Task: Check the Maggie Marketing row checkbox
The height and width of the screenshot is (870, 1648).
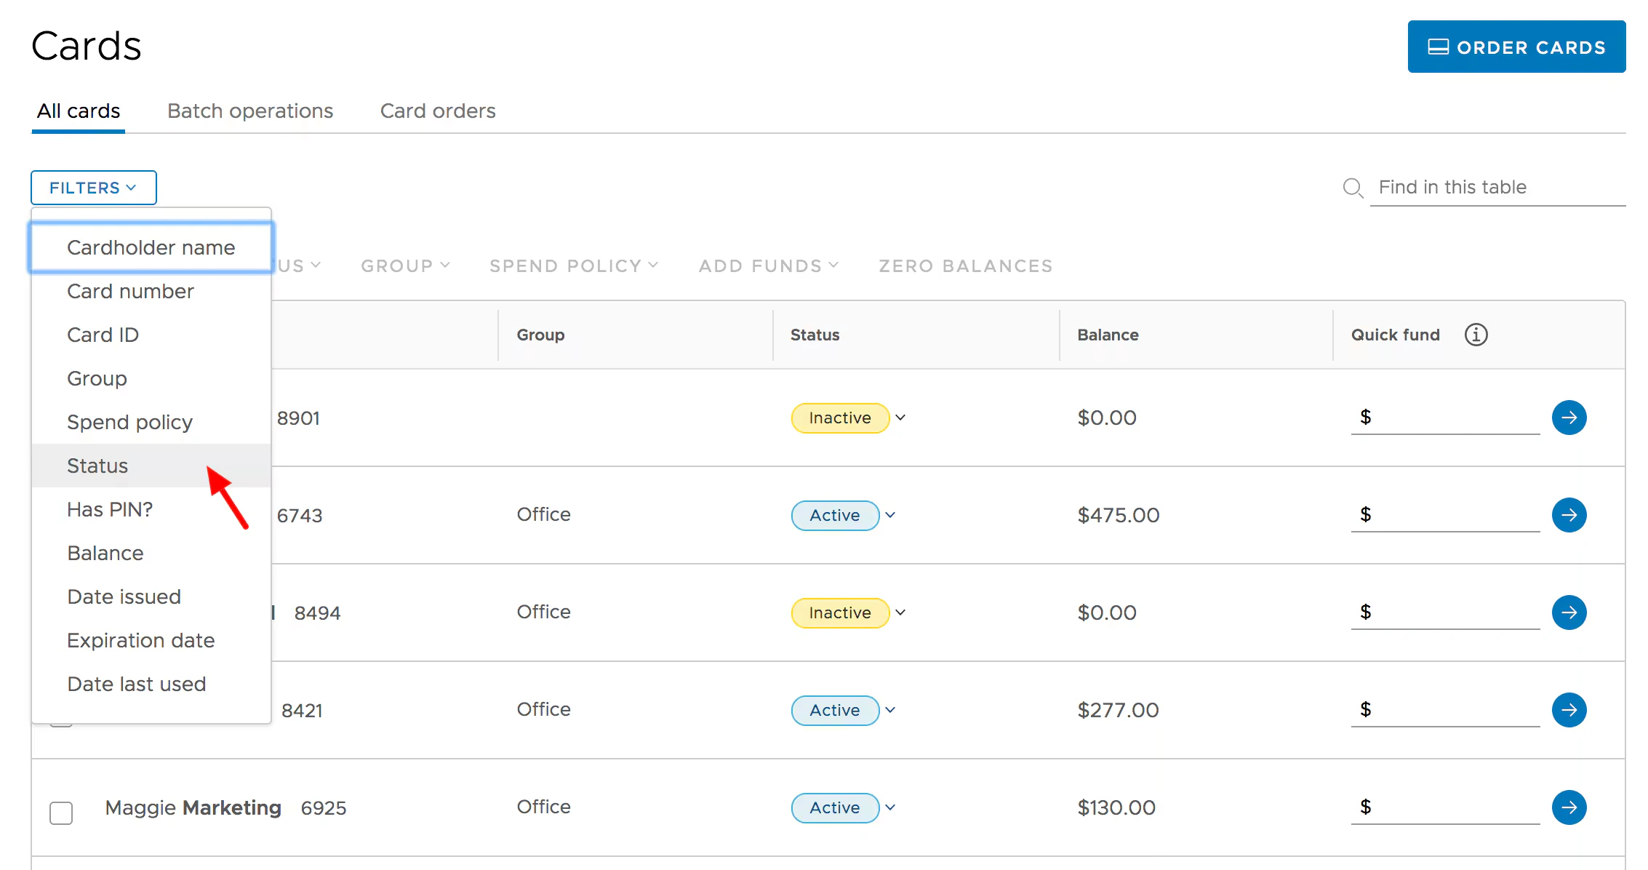Action: point(61,813)
